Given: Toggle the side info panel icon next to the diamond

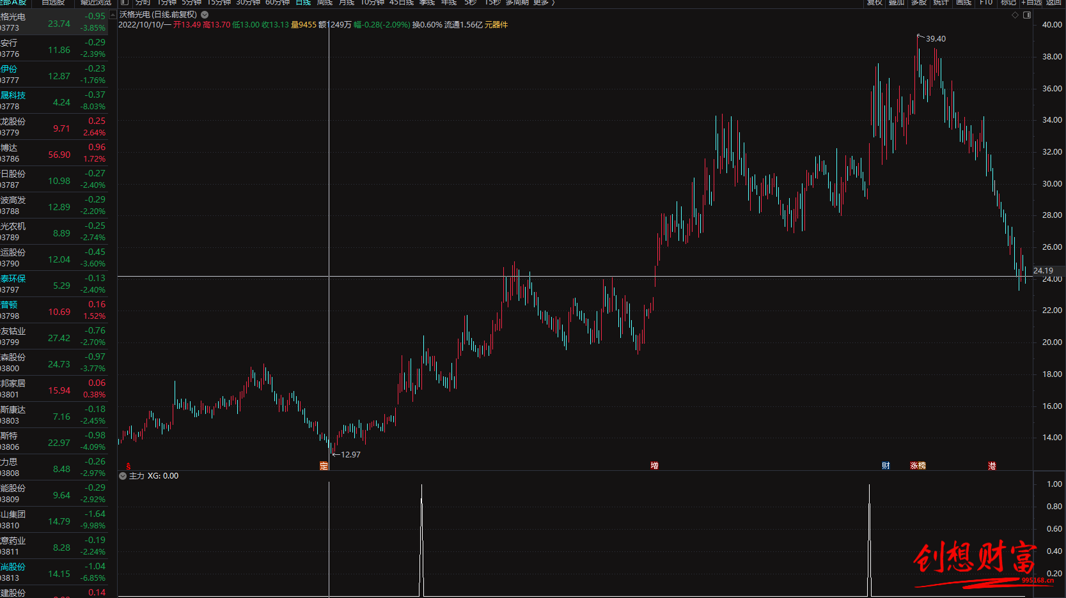Looking at the screenshot, I should coord(1027,15).
